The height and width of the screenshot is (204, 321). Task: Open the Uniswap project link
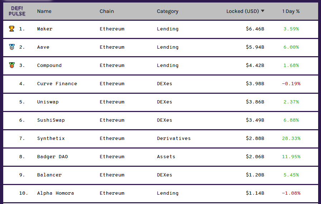[48, 102]
